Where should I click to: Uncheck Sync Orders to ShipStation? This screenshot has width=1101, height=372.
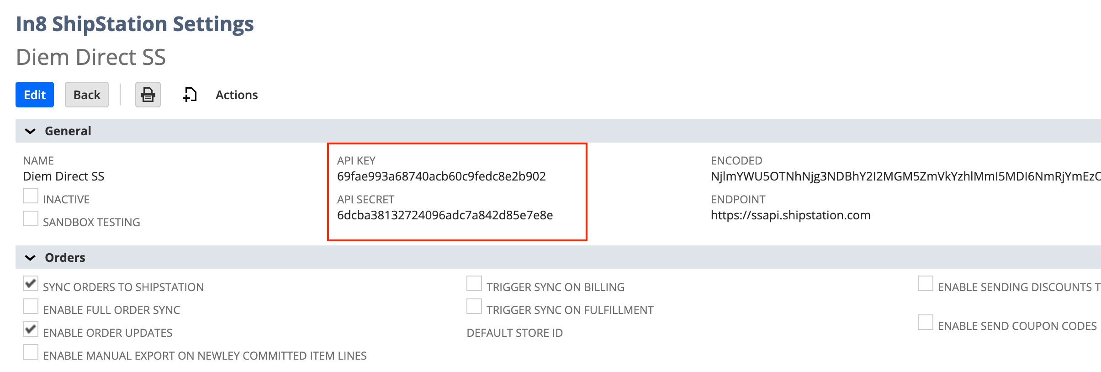[x=31, y=284]
